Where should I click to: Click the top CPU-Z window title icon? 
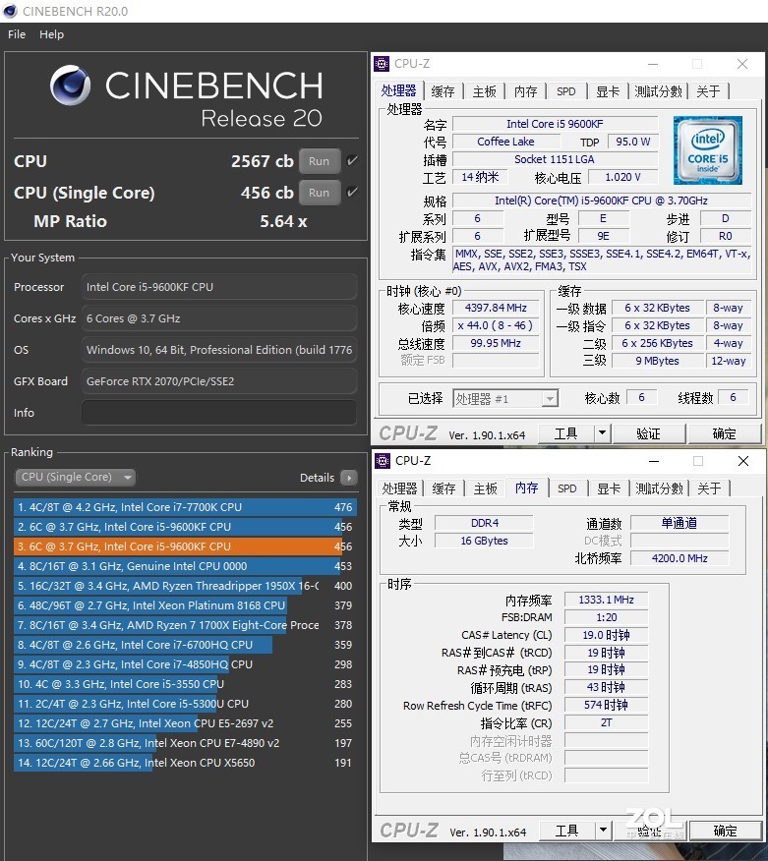pos(382,64)
